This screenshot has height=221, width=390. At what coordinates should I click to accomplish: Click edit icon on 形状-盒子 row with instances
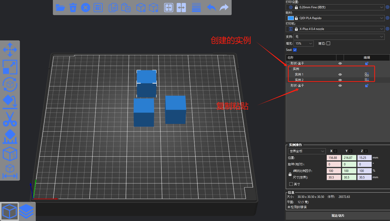(x=367, y=63)
